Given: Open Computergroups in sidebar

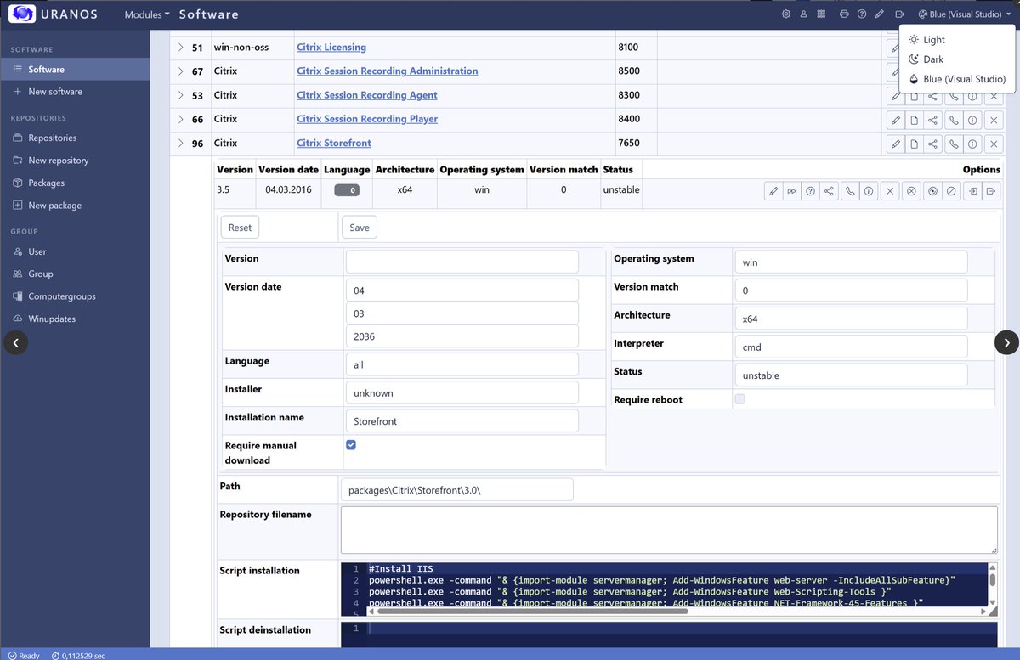Looking at the screenshot, I should pyautogui.click(x=75, y=296).
